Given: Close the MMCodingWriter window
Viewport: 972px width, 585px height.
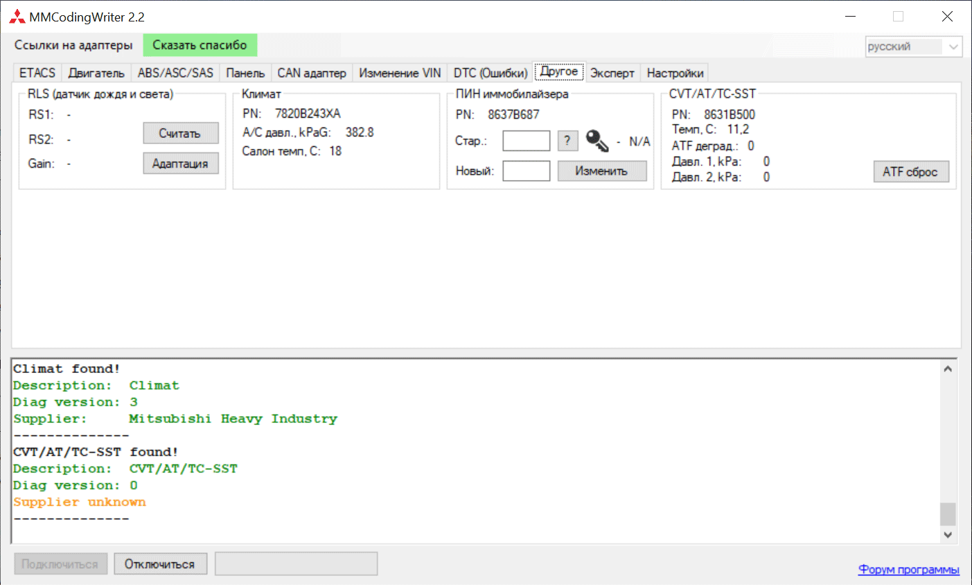Looking at the screenshot, I should click(947, 17).
